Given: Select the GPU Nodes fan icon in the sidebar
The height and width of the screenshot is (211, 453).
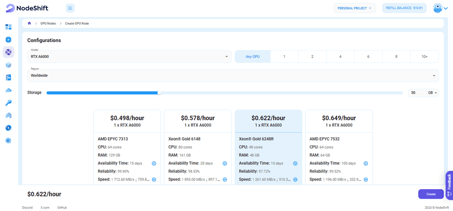Looking at the screenshot, I should [8, 52].
